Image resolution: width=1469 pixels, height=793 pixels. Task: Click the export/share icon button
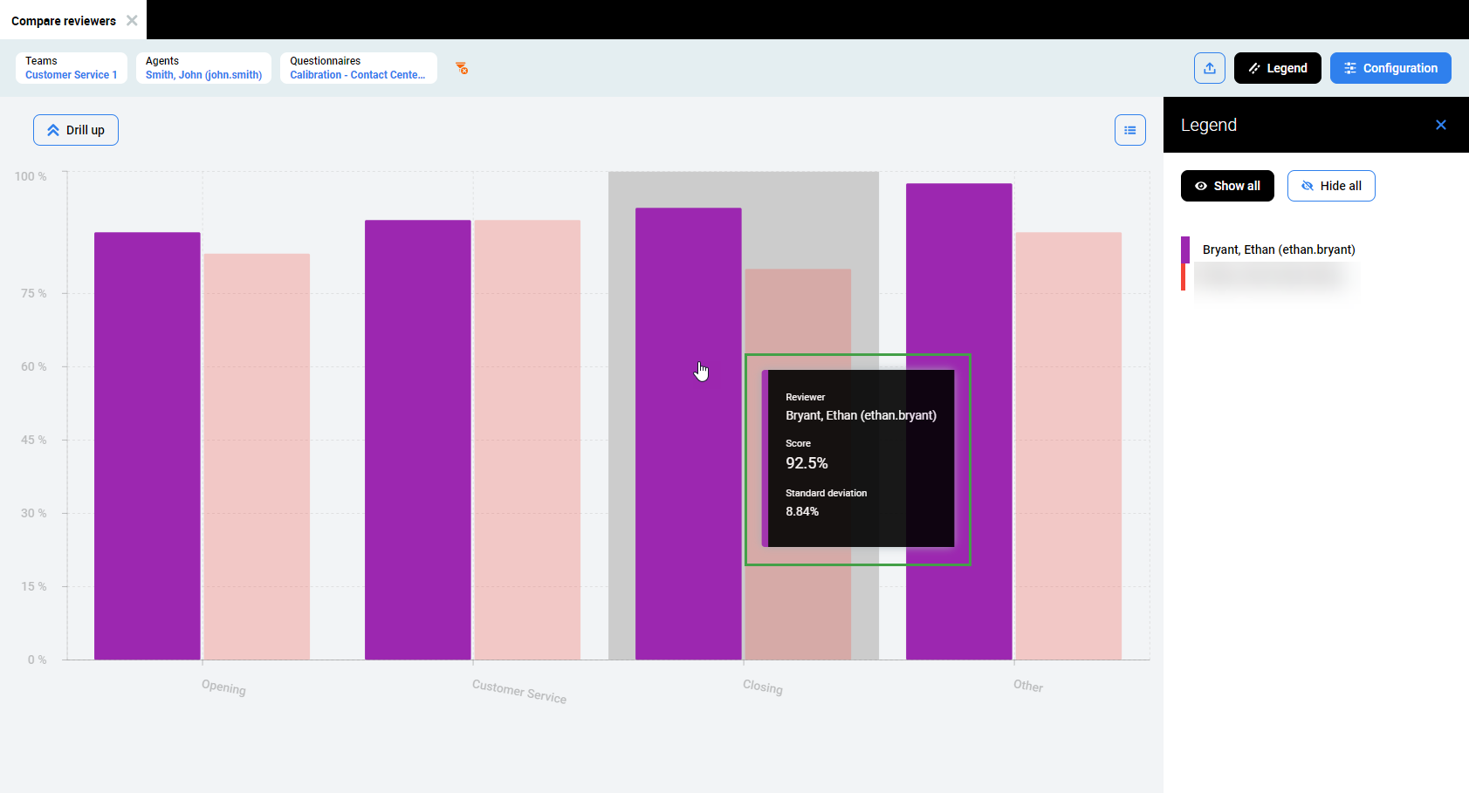[x=1209, y=68]
